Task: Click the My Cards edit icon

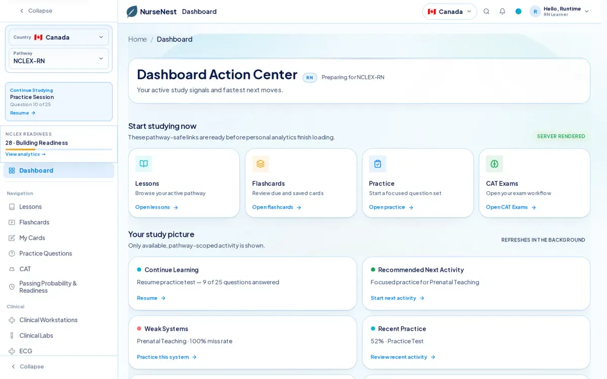Action: [x=12, y=238]
